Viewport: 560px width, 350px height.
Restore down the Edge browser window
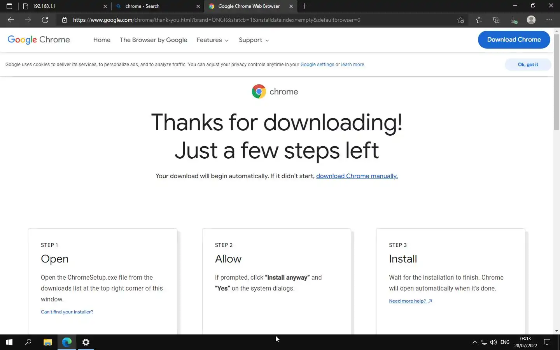pos(533,6)
